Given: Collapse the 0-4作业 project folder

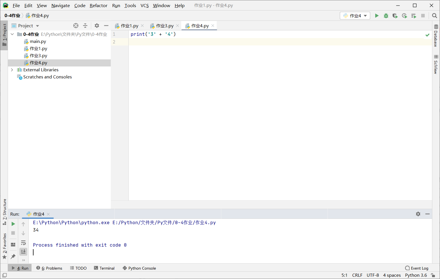Looking at the screenshot, I should tap(12, 34).
